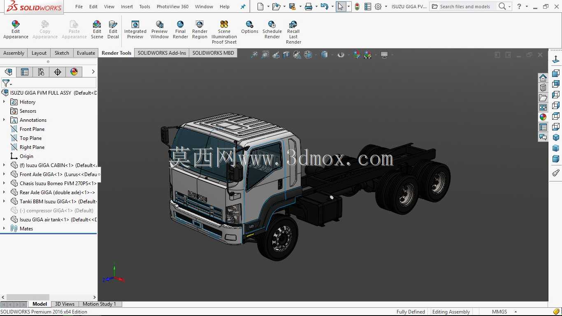Open the Insert menu
562x316 pixels.
click(x=127, y=7)
